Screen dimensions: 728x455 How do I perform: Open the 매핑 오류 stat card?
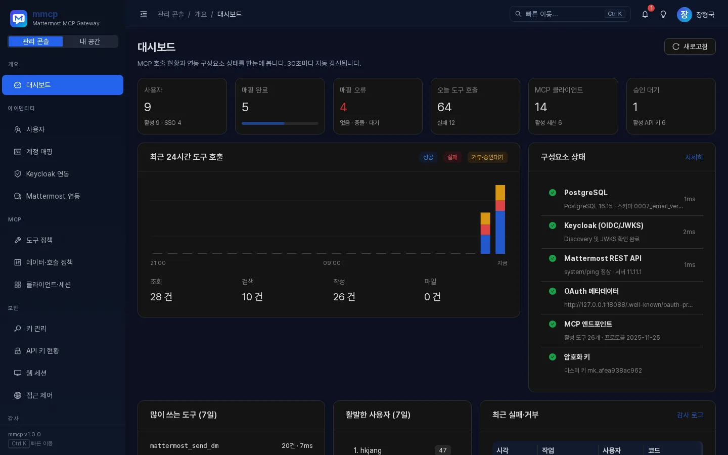pos(378,106)
